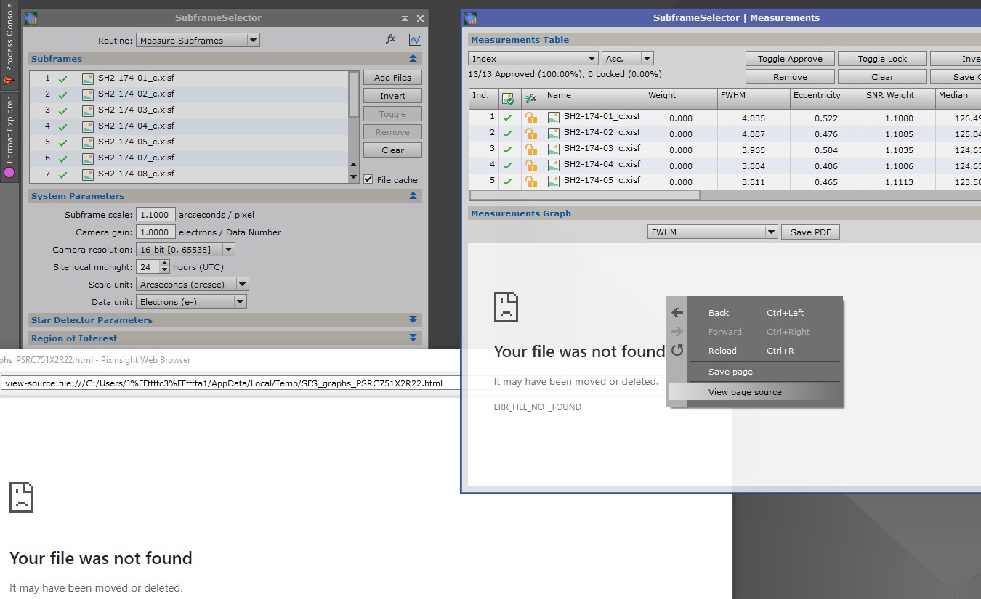Open the Format Explorer side tab
This screenshot has height=599, width=981.
pos(9,138)
